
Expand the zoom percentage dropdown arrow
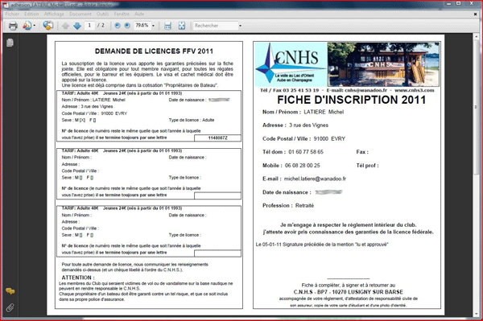[x=153, y=26]
